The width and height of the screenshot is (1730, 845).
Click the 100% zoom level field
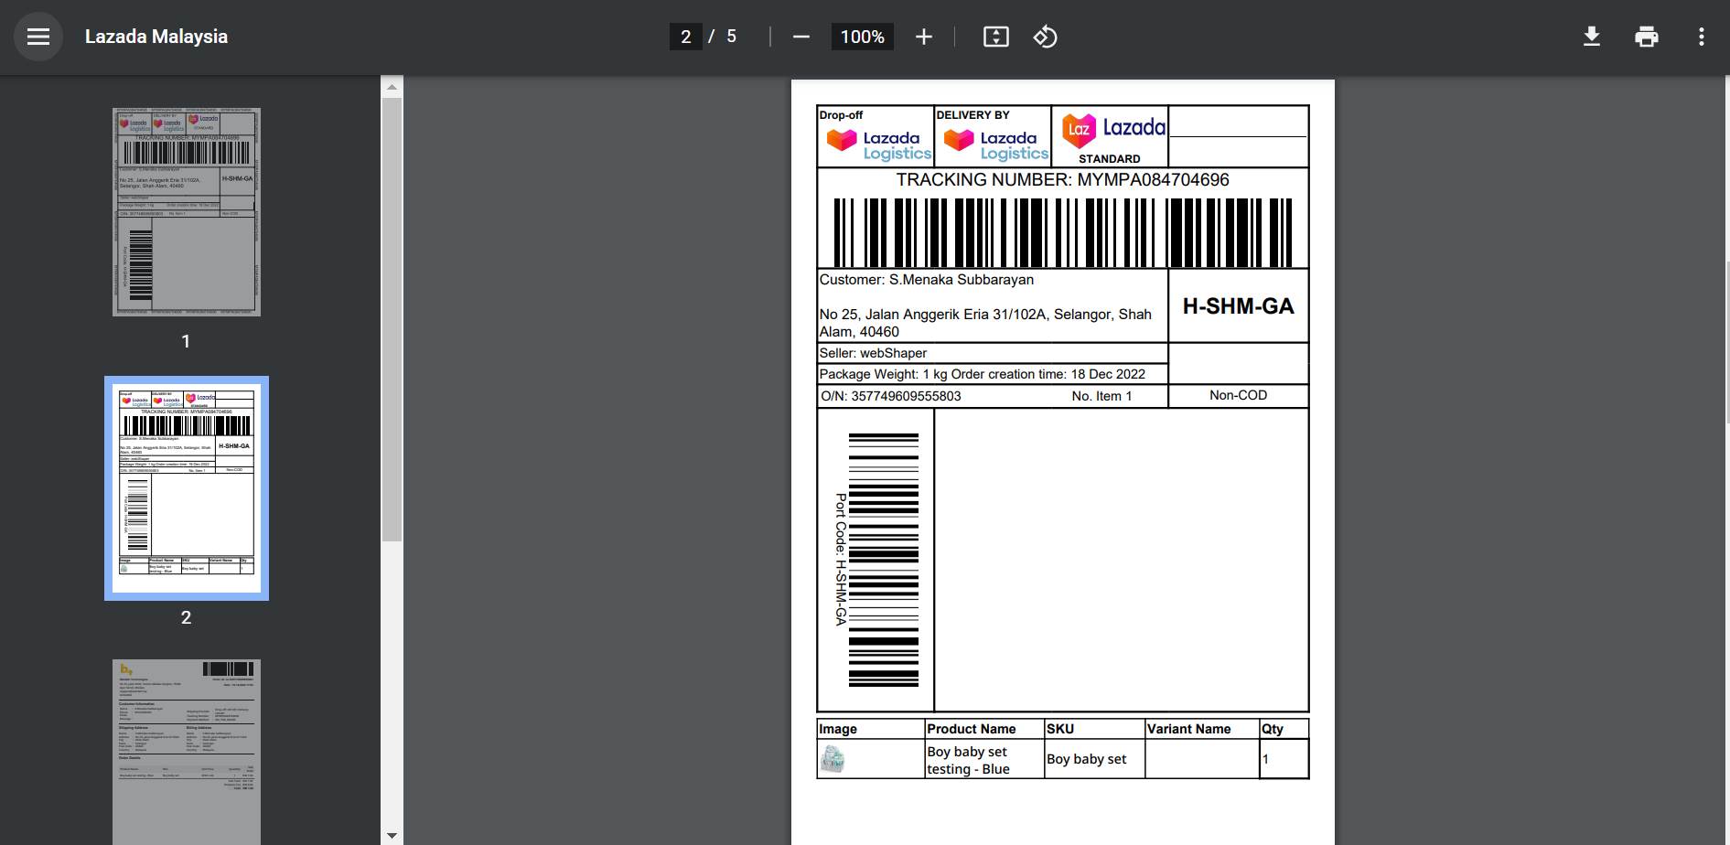[862, 37]
